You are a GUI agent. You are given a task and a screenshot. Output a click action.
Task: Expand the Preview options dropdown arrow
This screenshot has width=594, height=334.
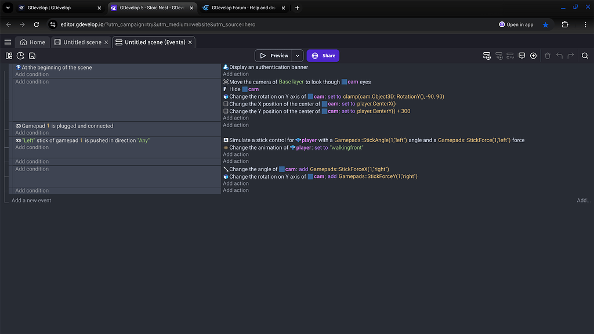(298, 56)
